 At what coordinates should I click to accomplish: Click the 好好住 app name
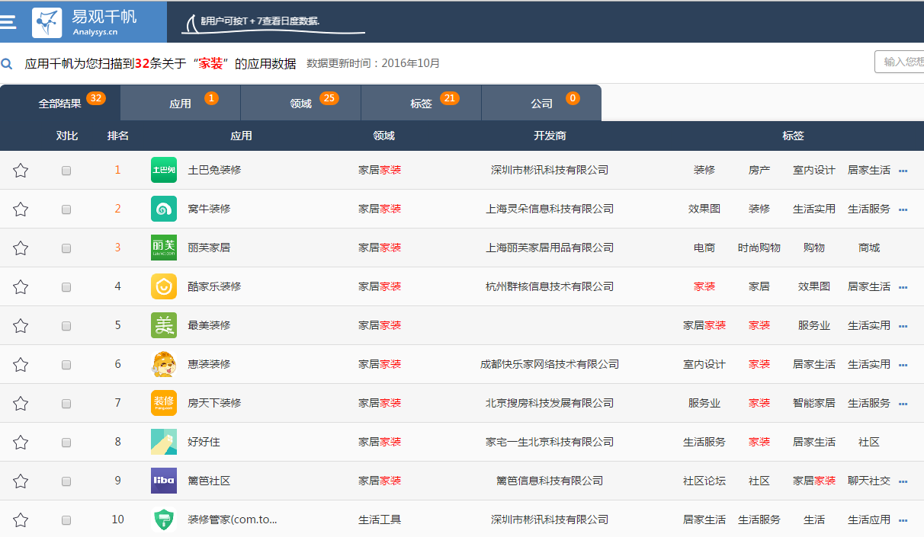point(204,442)
